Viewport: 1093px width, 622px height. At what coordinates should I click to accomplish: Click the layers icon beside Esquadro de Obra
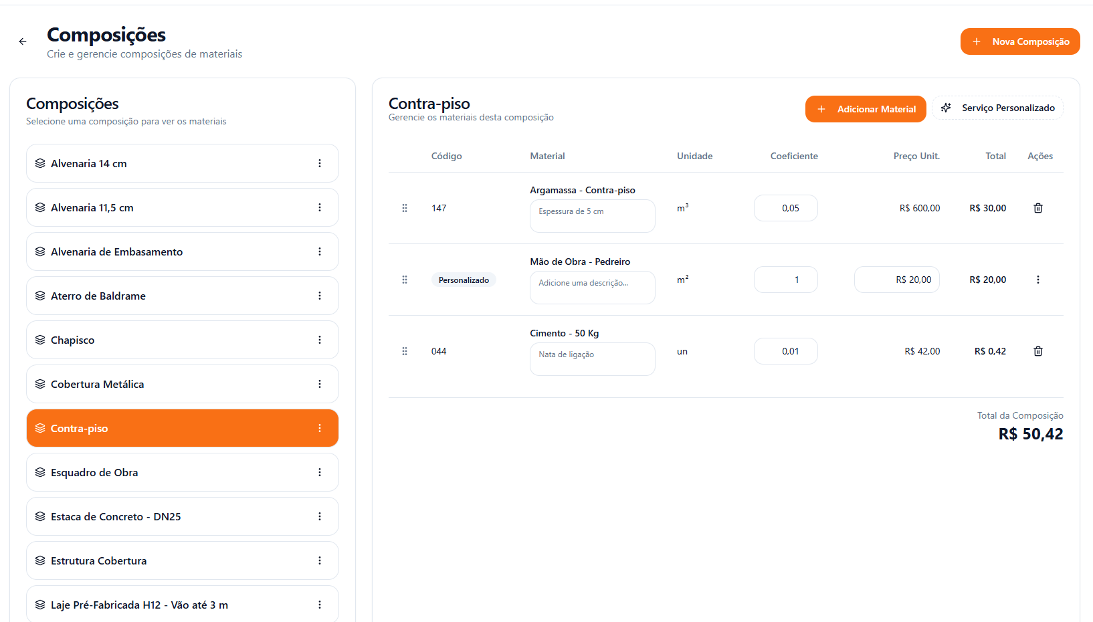(40, 472)
